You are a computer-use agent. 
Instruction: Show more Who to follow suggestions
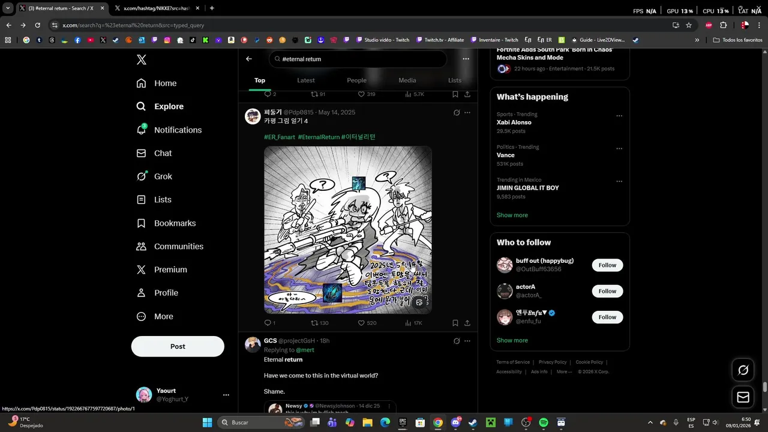coord(512,340)
